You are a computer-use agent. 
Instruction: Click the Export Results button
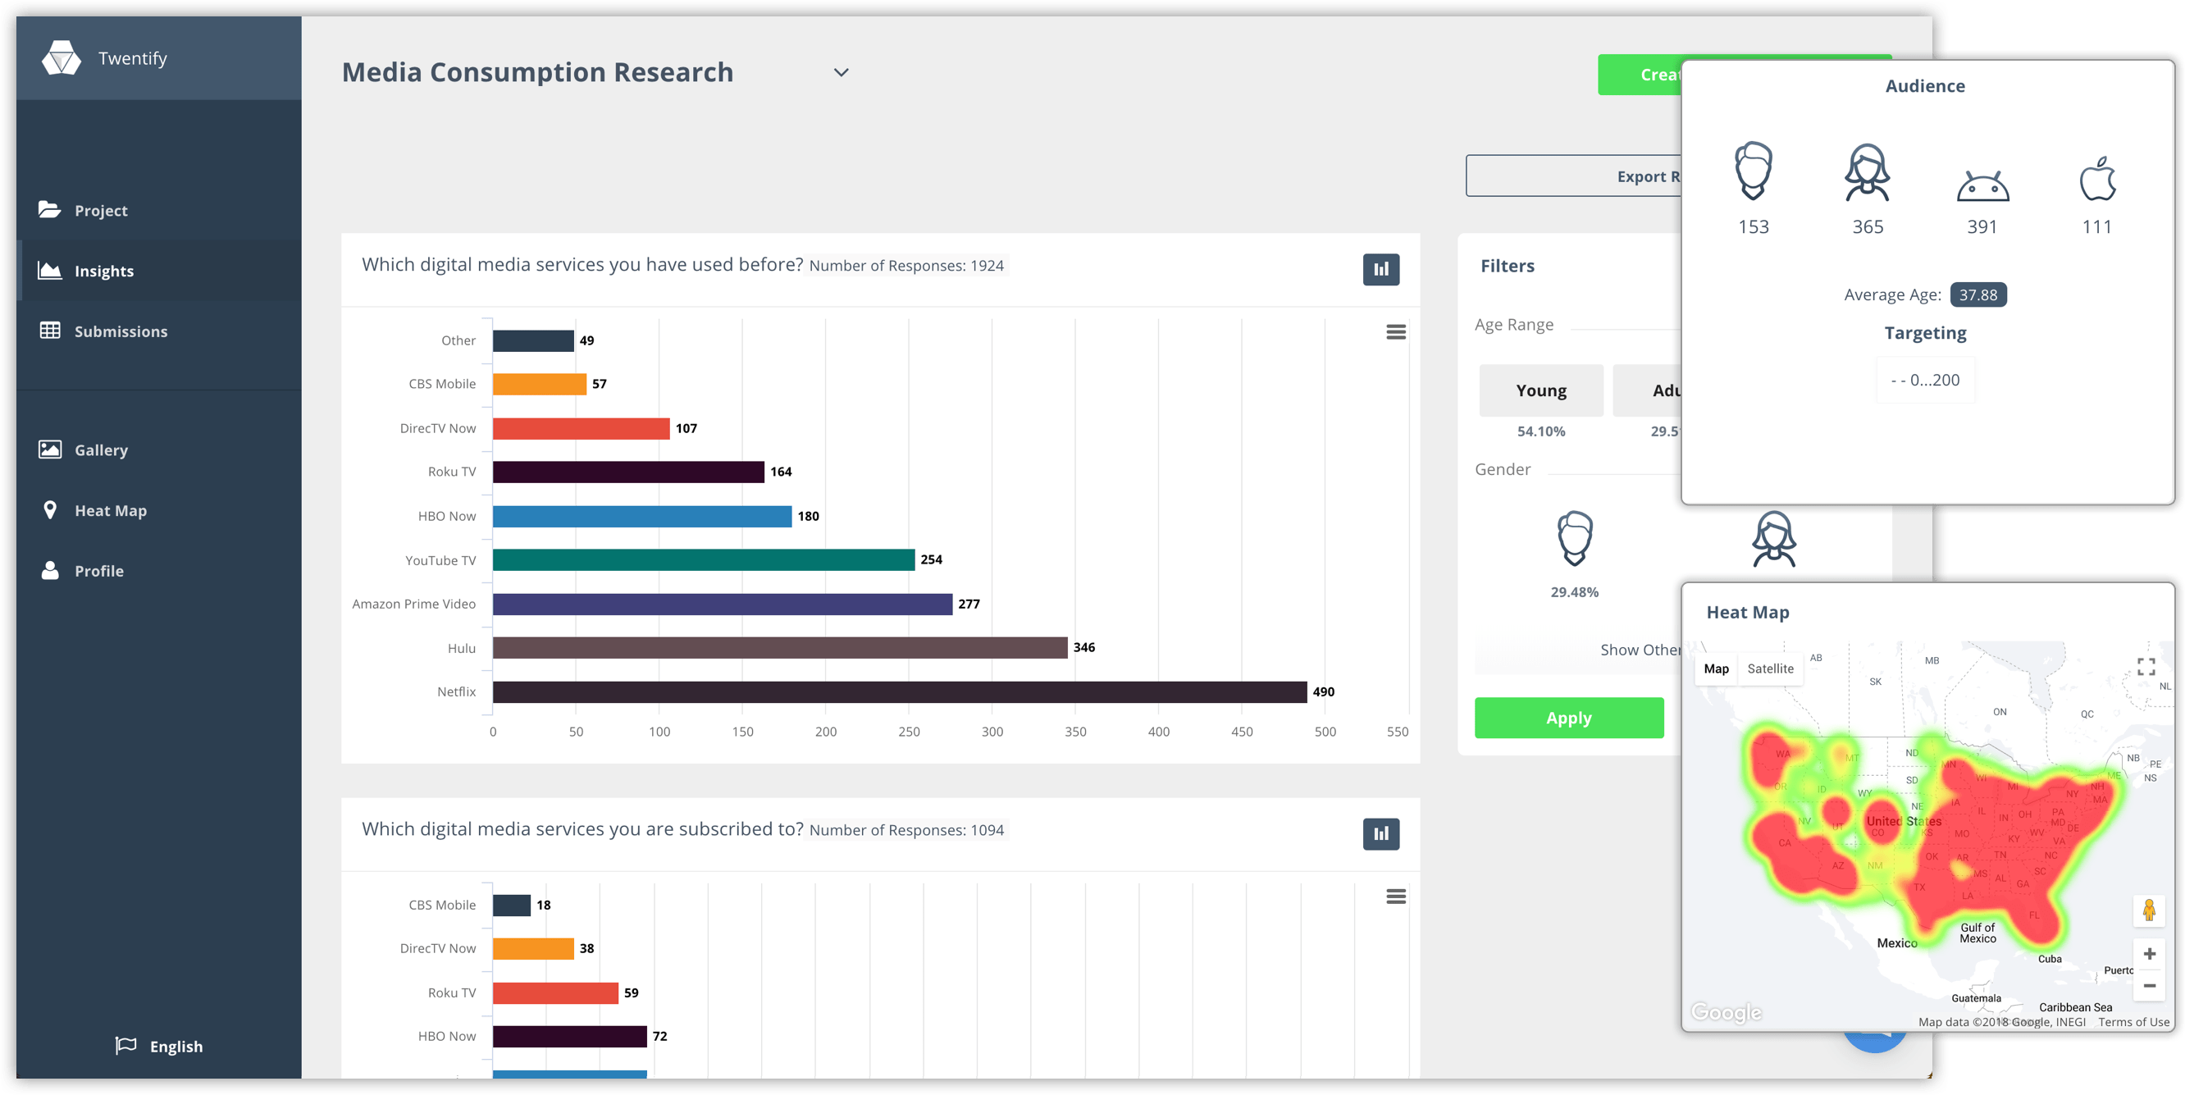pyautogui.click(x=1573, y=176)
